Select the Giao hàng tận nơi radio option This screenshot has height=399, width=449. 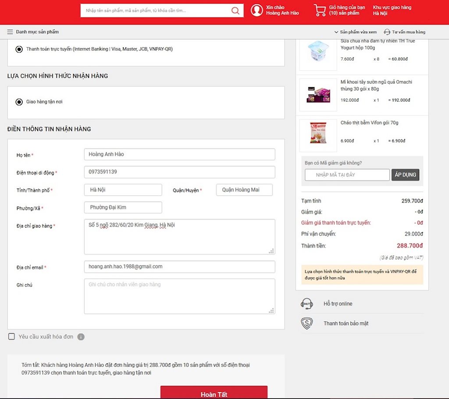(x=19, y=102)
